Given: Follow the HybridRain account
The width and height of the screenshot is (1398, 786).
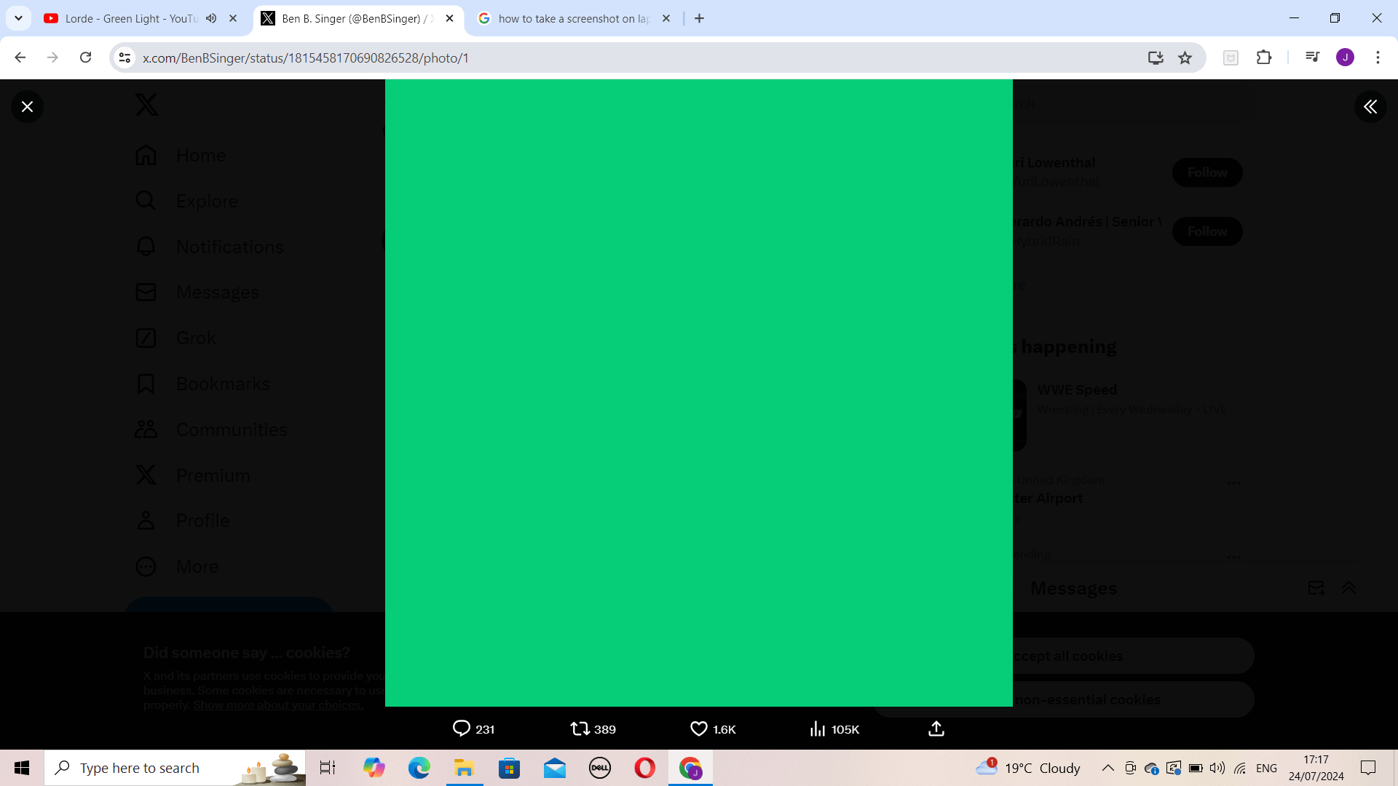Looking at the screenshot, I should (1207, 231).
